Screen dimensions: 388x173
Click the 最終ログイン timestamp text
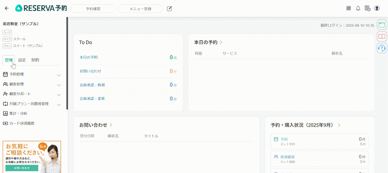[x=347, y=25]
